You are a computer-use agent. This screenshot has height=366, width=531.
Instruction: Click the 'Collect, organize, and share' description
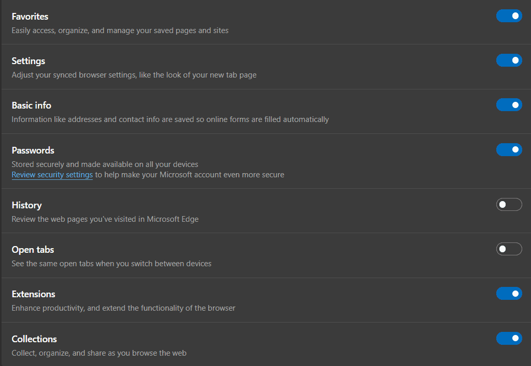pos(99,353)
